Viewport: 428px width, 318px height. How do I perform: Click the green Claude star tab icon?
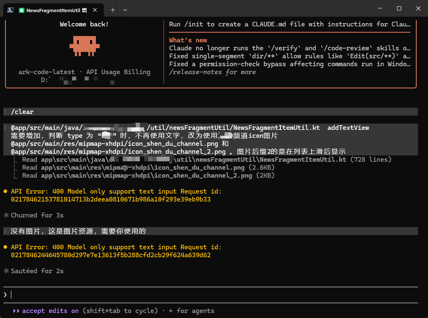[21, 10]
